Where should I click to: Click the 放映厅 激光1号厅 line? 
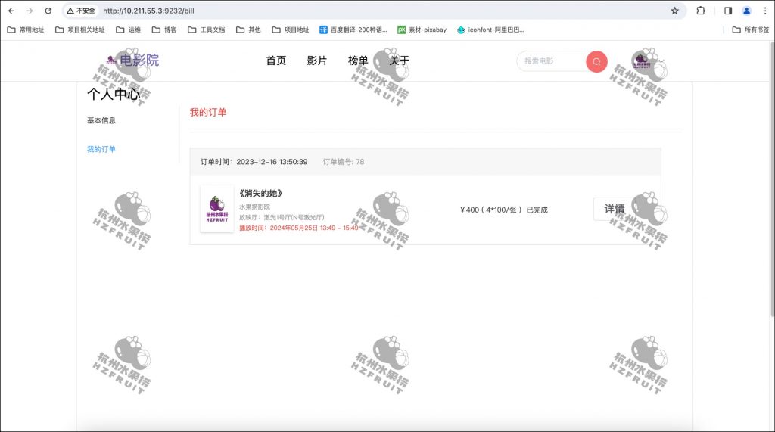(282, 217)
